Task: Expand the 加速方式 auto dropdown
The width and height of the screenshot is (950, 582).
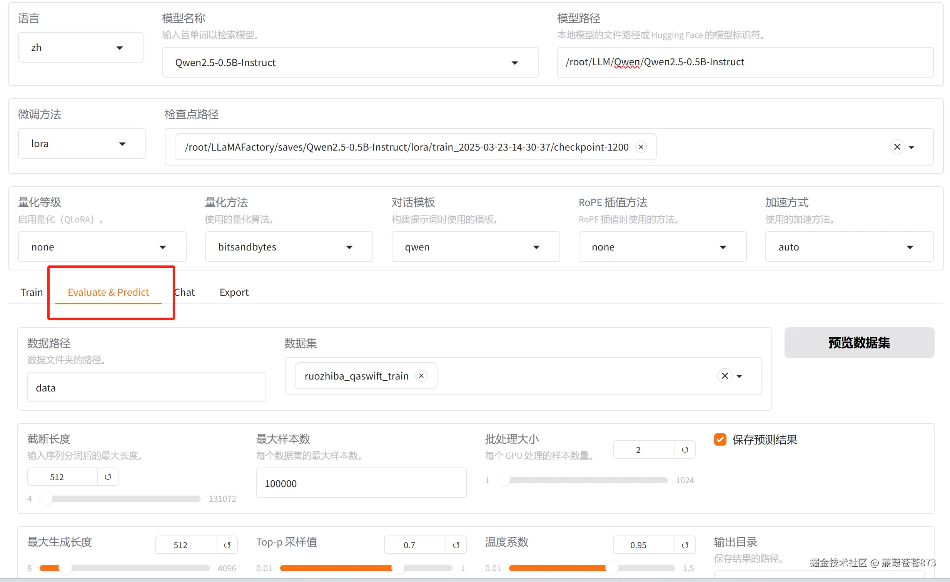Action: click(849, 247)
